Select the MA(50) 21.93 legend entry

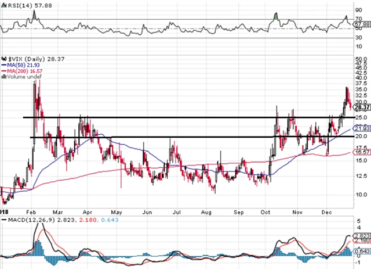[x=21, y=64]
